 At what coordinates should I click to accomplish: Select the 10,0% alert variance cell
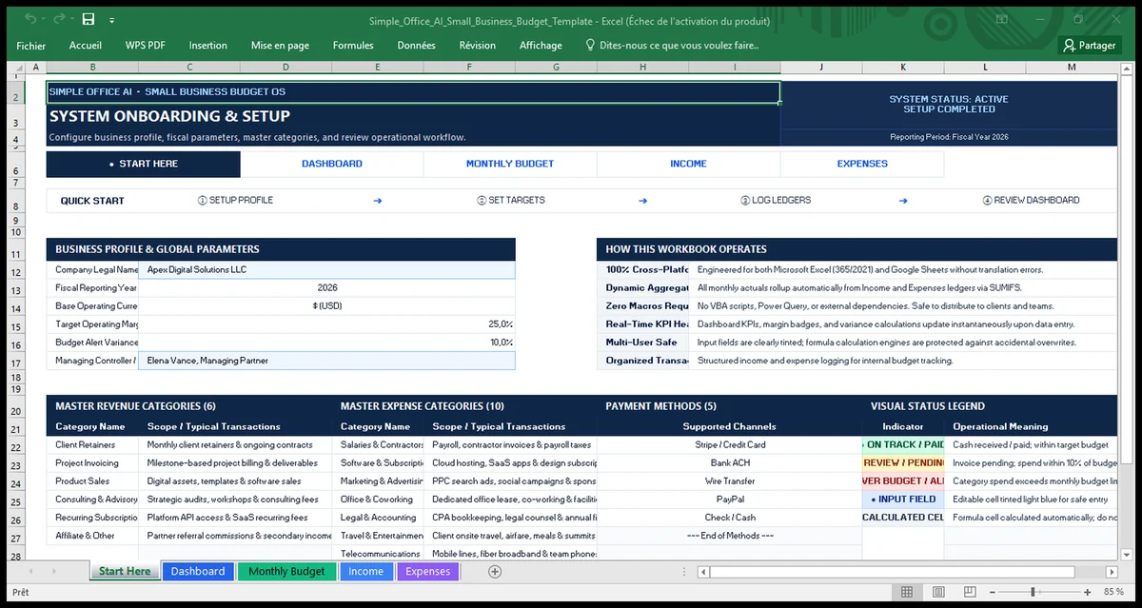[326, 343]
